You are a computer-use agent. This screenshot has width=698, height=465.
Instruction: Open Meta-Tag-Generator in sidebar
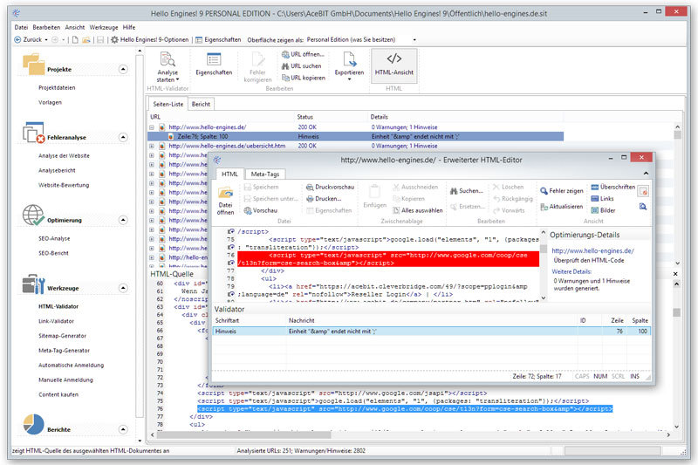[64, 351]
